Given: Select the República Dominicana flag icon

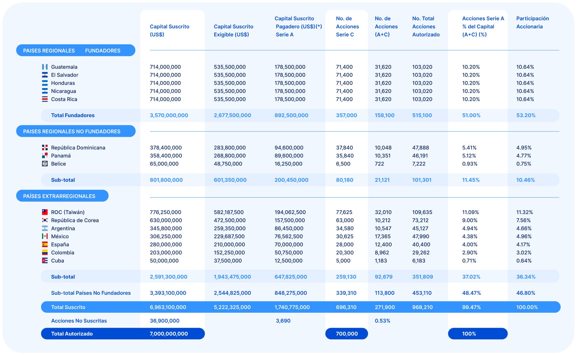Looking at the screenshot, I should point(45,148).
